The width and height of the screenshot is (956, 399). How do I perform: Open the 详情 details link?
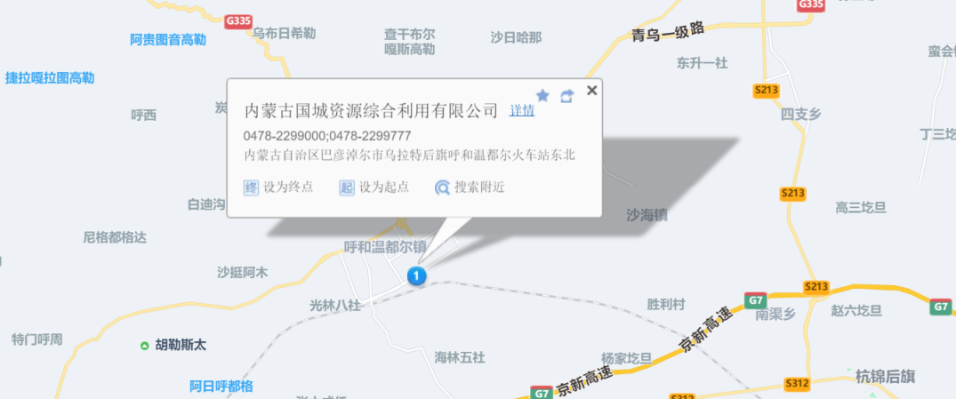(522, 111)
